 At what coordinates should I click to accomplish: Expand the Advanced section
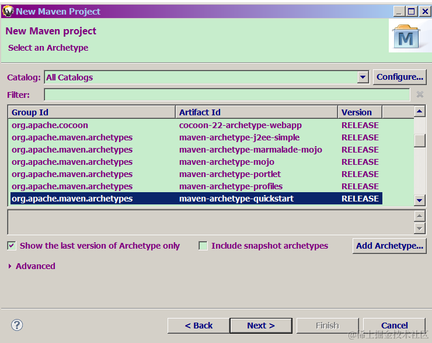point(10,266)
